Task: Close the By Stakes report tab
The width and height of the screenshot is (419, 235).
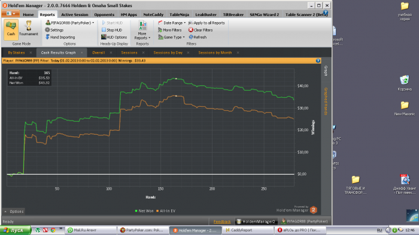Action: [31, 52]
